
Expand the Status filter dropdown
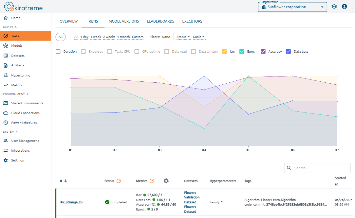click(x=183, y=37)
